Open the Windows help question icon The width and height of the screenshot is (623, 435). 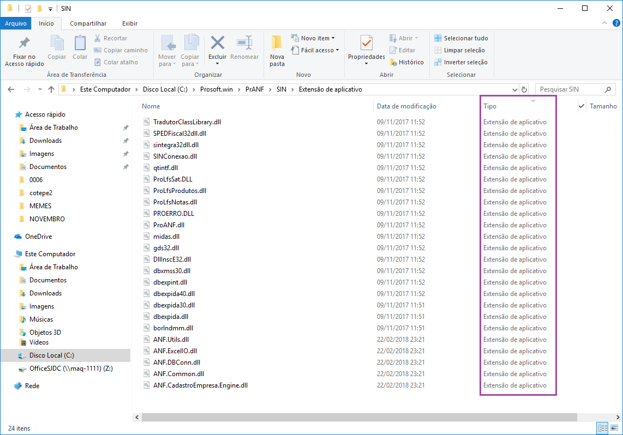pyautogui.click(x=616, y=23)
